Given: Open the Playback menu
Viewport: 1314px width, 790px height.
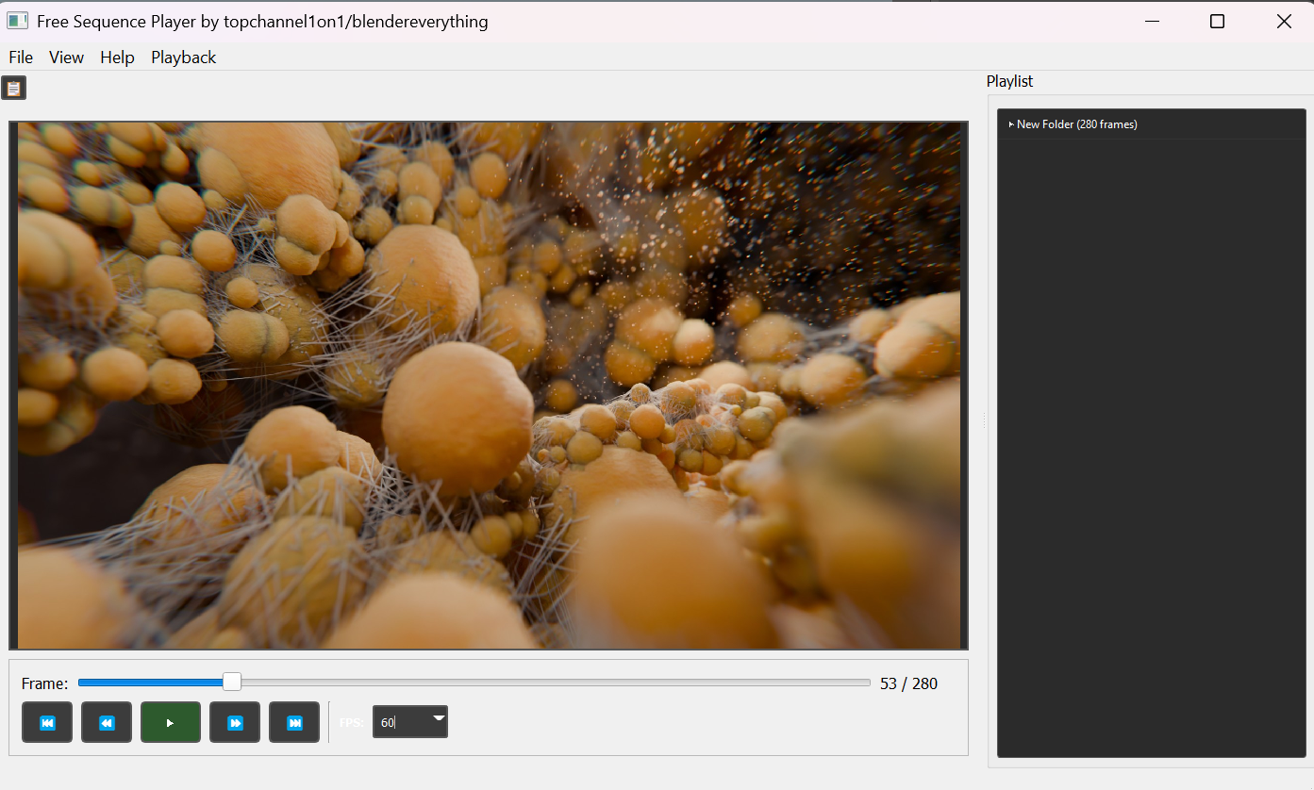Looking at the screenshot, I should tap(183, 57).
